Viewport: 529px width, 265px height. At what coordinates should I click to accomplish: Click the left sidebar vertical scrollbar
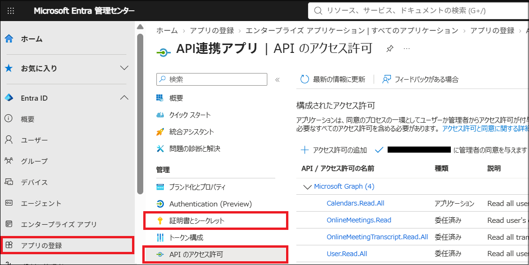point(140,113)
